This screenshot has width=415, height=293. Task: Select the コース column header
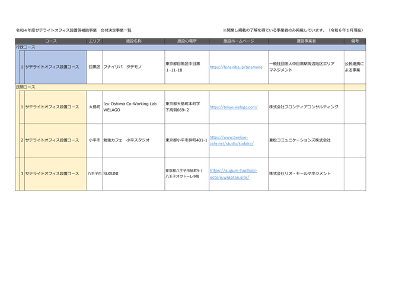coord(51,41)
